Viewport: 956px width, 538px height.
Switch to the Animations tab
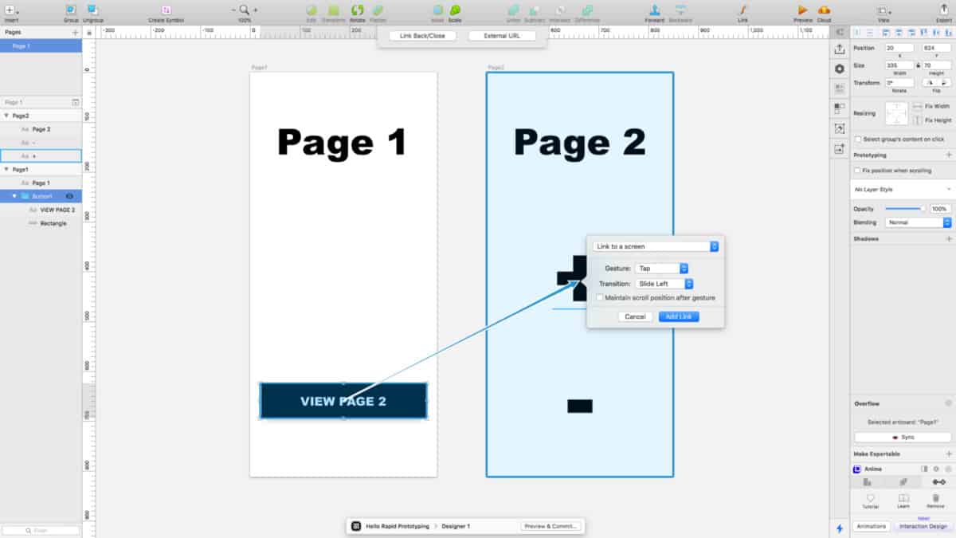pos(872,527)
